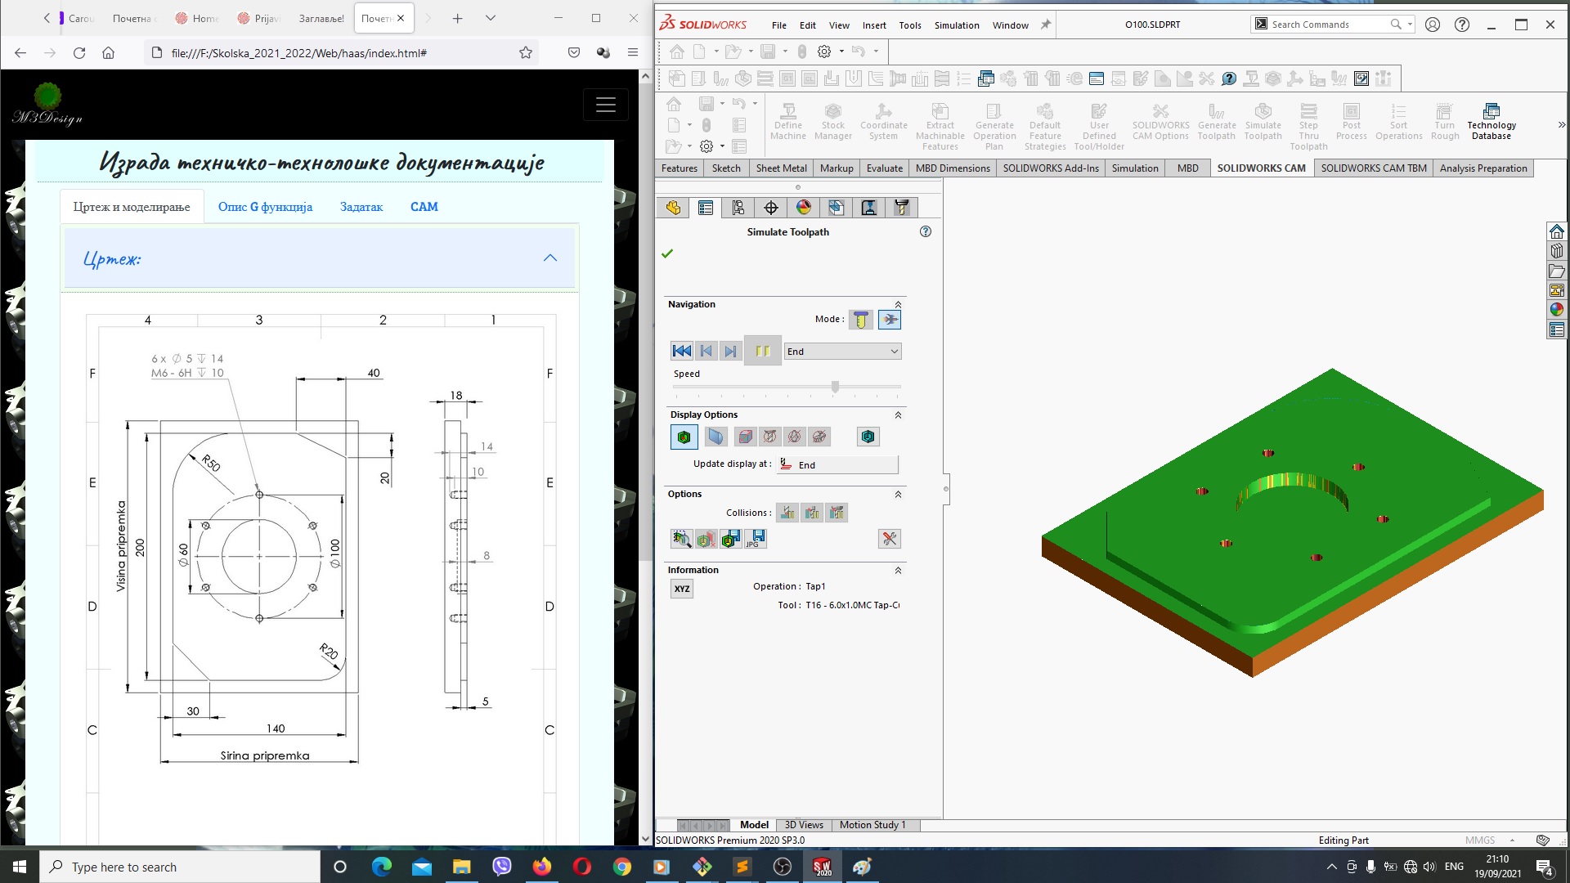Switch to SOLIDWORKS CAM TBM tab
Screen dimensions: 1570x883
1374,168
